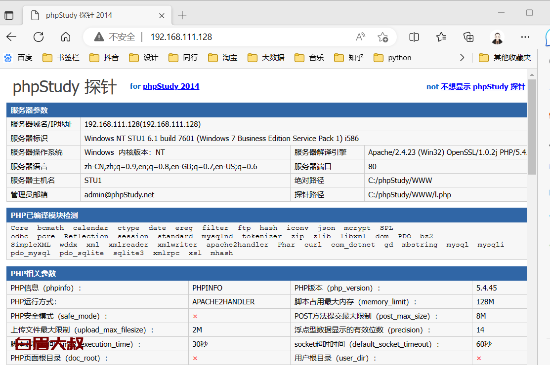Click the user_dir red cross mark
Screen dimensions: 550x365
(x=479, y=359)
